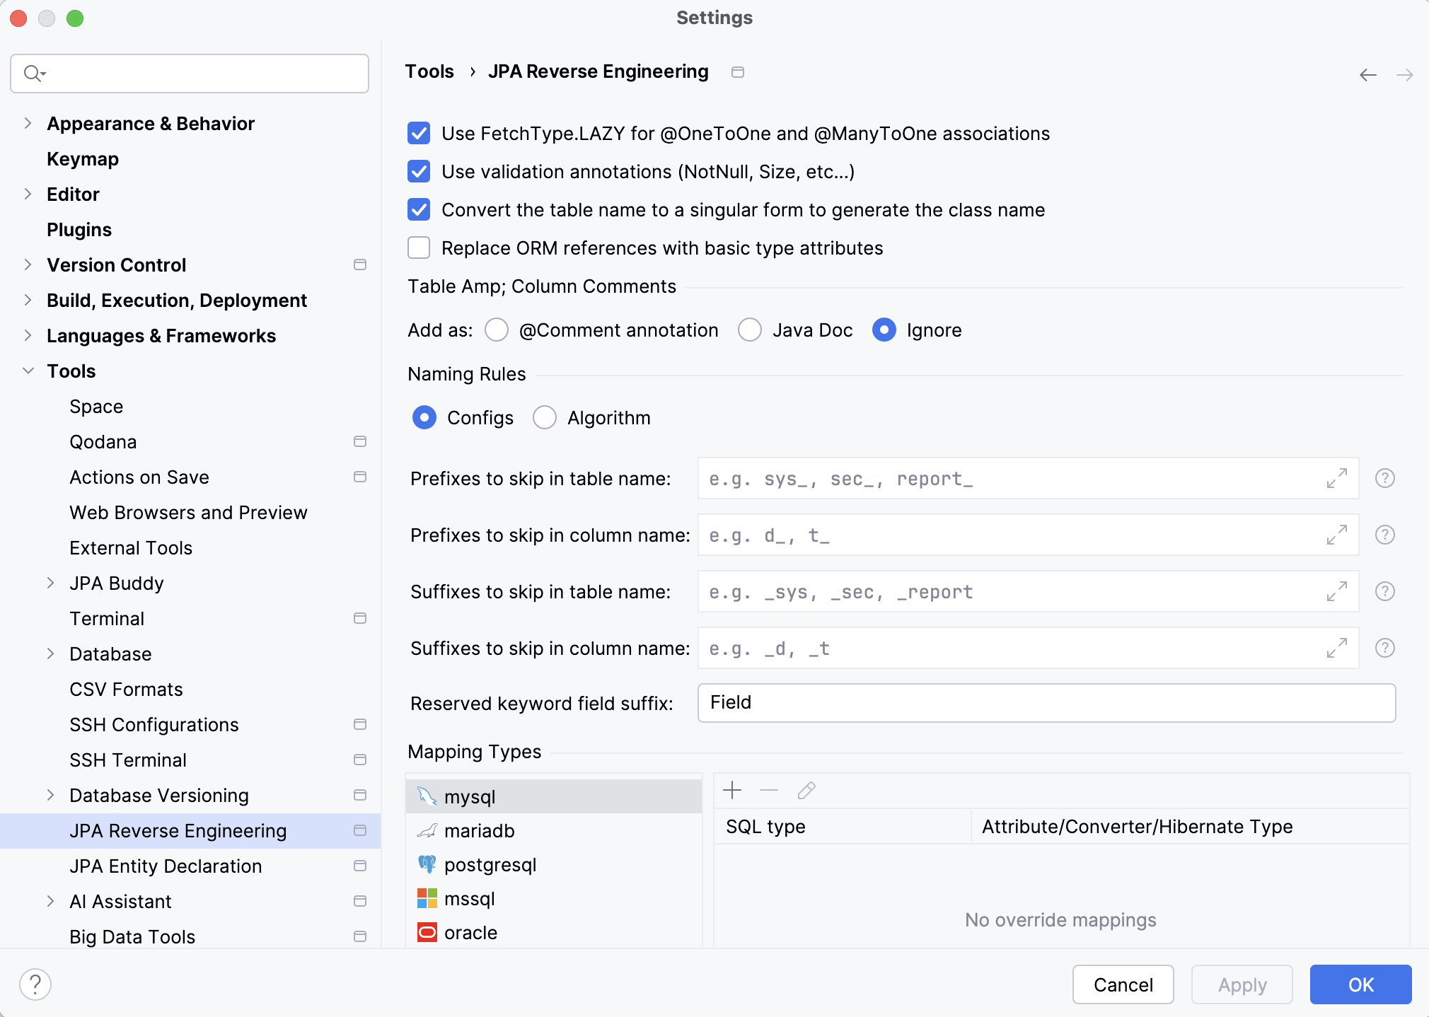
Task: Click the Reserved keyword field suffix input
Action: (x=1046, y=702)
